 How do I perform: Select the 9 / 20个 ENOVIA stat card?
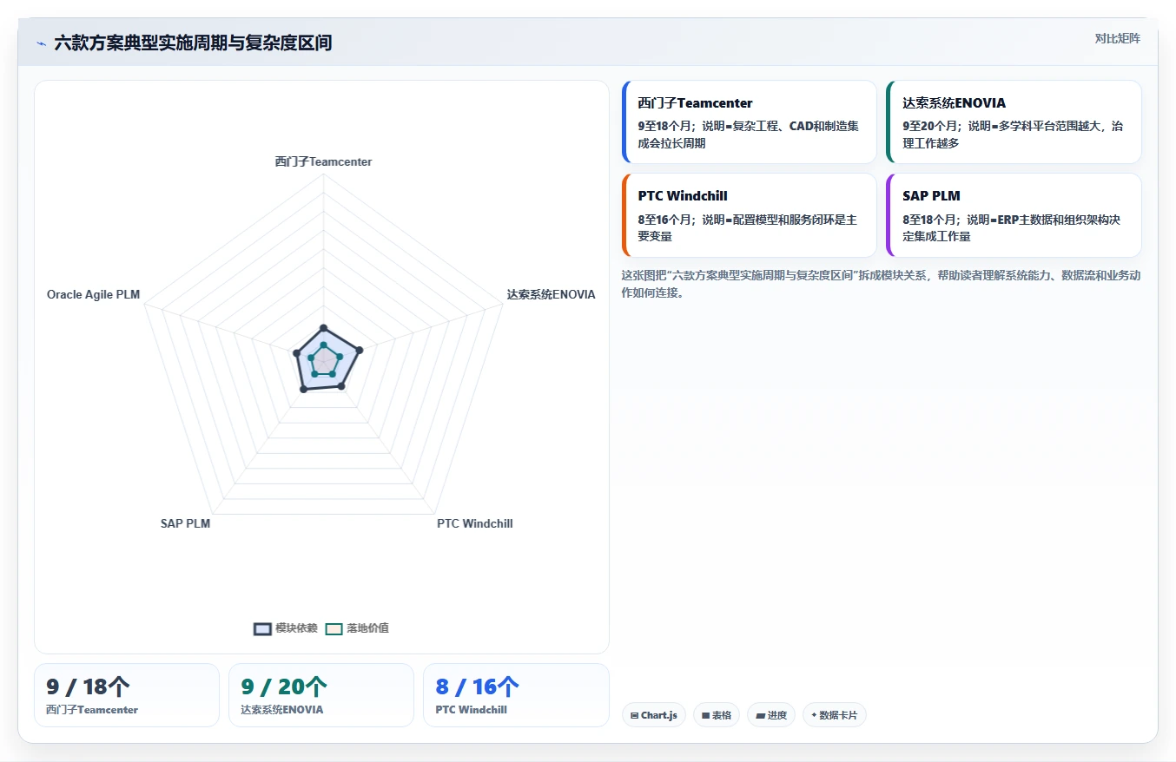[321, 695]
